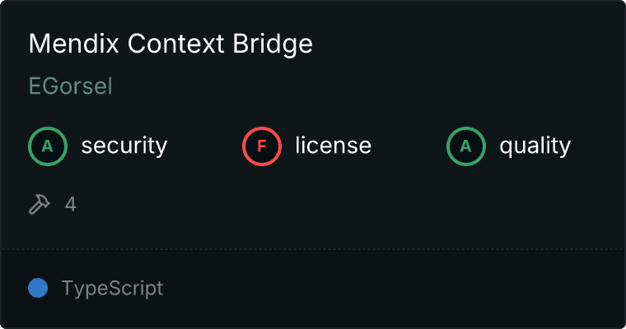
Task: Select the security label text
Action: pyautogui.click(x=124, y=146)
